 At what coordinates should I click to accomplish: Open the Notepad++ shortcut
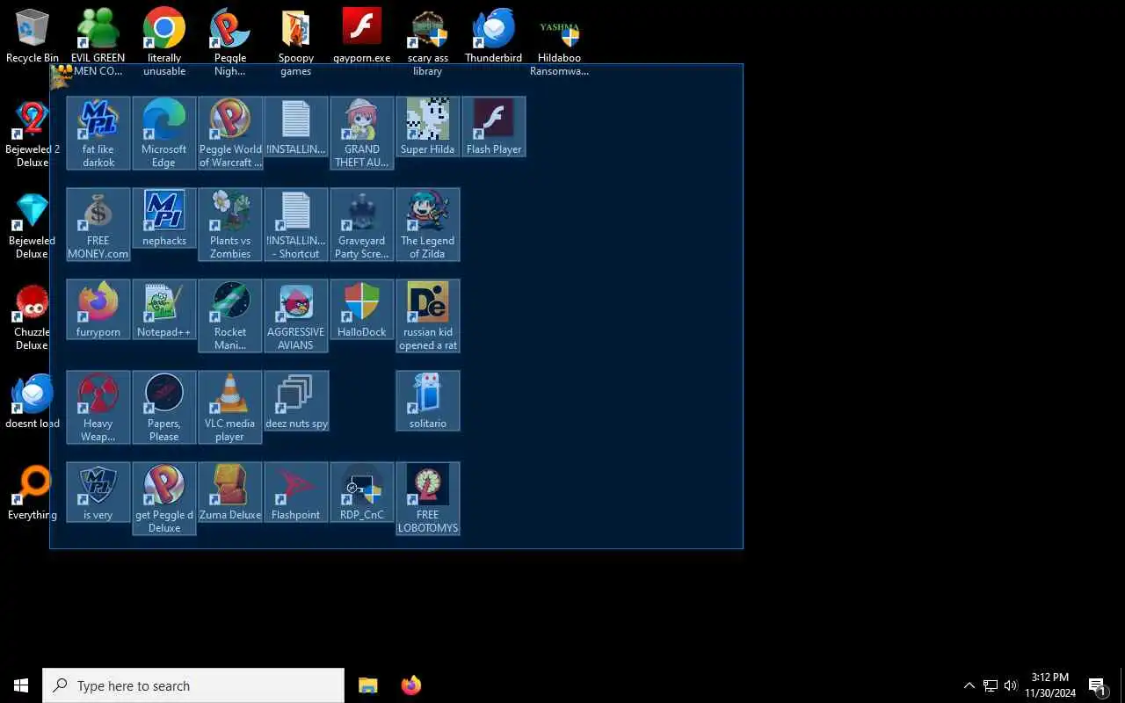click(x=164, y=309)
